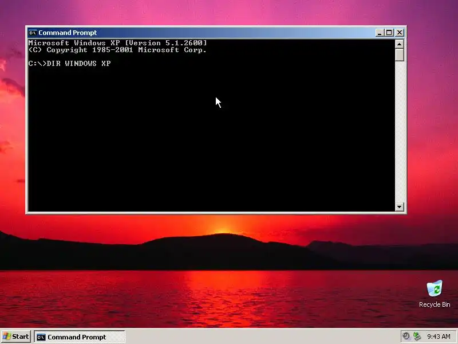Minimize the Command Prompt window
The width and height of the screenshot is (458, 344).
(x=379, y=33)
